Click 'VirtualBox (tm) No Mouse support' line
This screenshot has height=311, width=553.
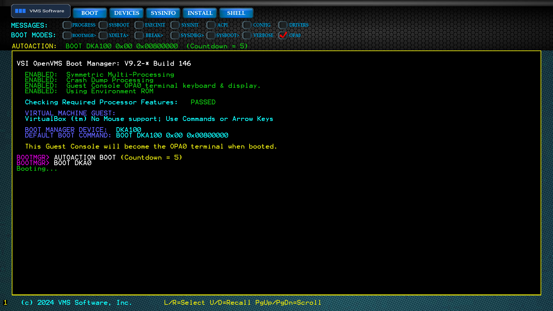pyautogui.click(x=149, y=119)
